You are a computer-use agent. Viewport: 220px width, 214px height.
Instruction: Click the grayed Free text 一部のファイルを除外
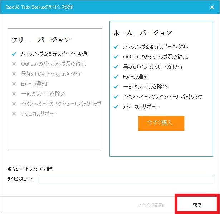[43, 94]
